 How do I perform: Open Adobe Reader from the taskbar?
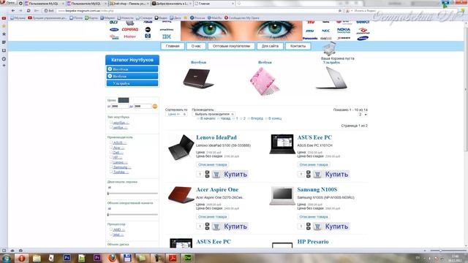pyautogui.click(x=173, y=258)
